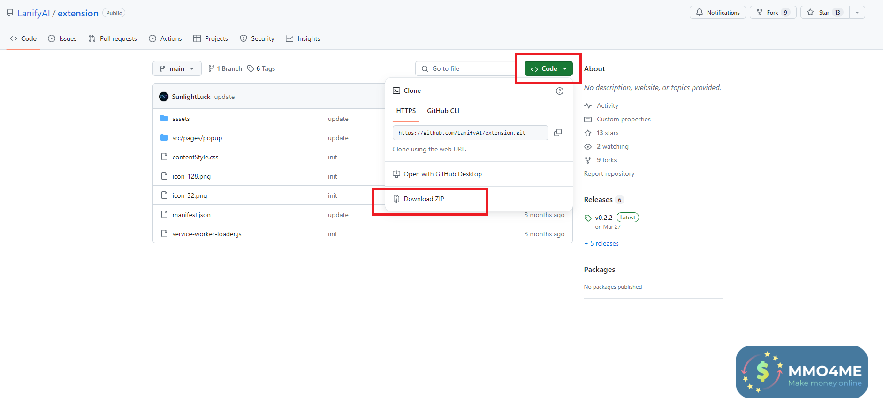The height and width of the screenshot is (406, 883).
Task: Click the Notifications bell button
Action: coord(717,13)
